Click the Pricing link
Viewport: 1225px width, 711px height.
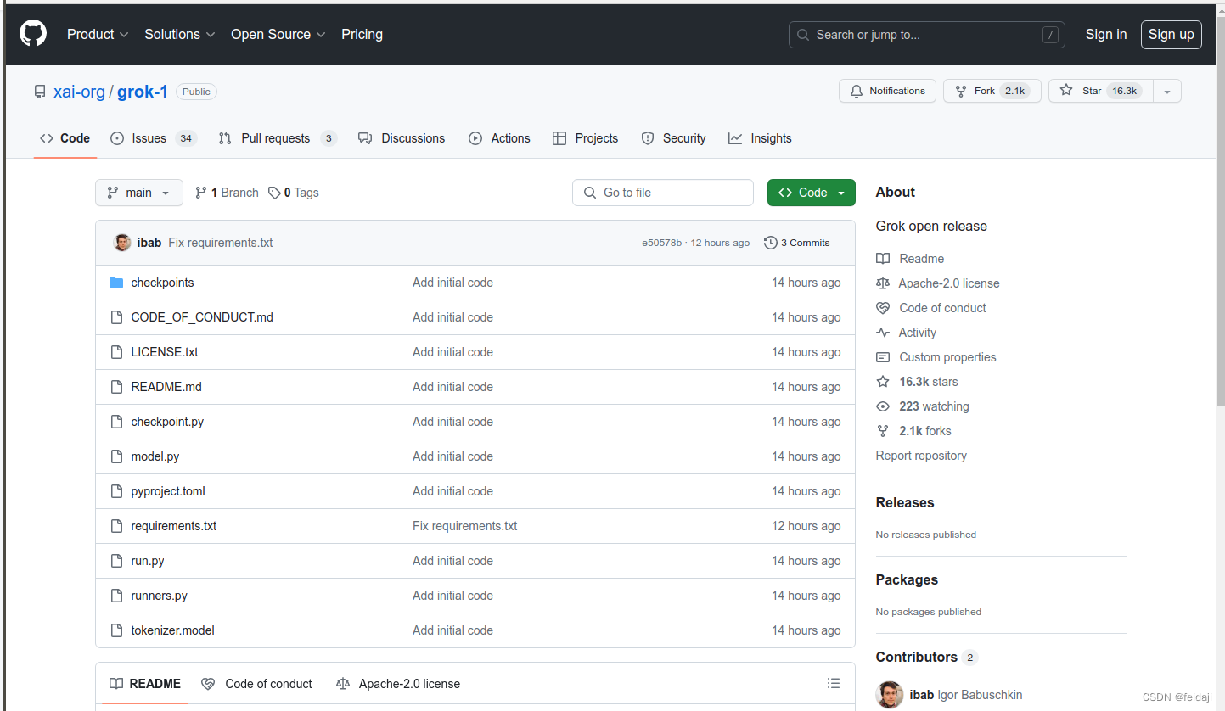point(362,34)
